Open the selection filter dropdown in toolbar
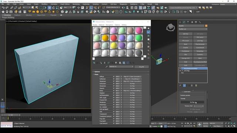The height and width of the screenshot is (133, 237). tap(26, 7)
